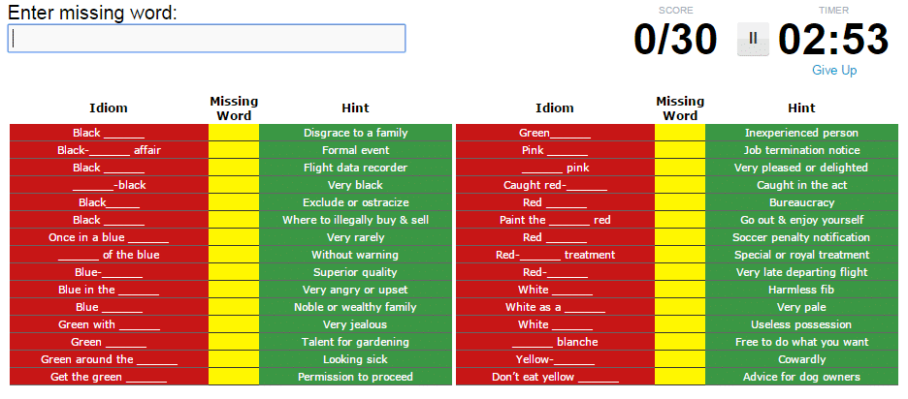Viewport: 908px width, 399px height.
Task: Click the 0/30 score display
Action: pos(675,40)
